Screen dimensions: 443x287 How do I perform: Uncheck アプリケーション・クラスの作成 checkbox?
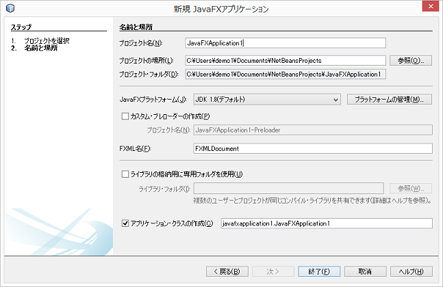[125, 223]
